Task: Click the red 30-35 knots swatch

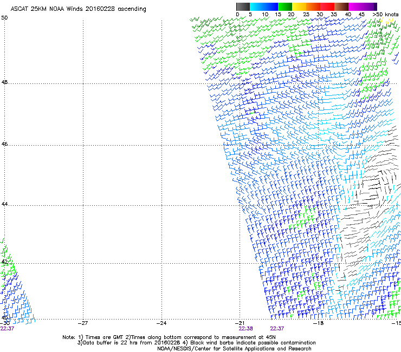Action: pyautogui.click(x=327, y=6)
